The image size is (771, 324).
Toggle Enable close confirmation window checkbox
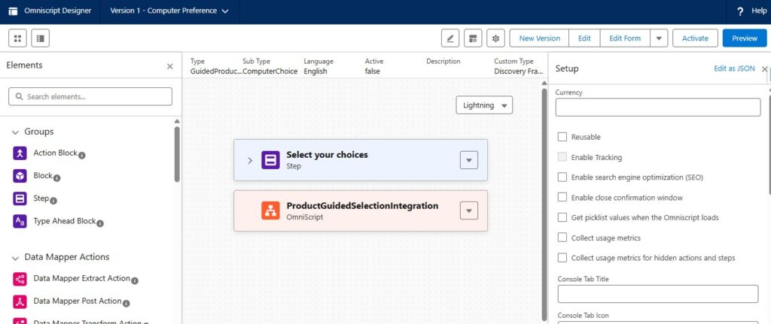click(562, 198)
